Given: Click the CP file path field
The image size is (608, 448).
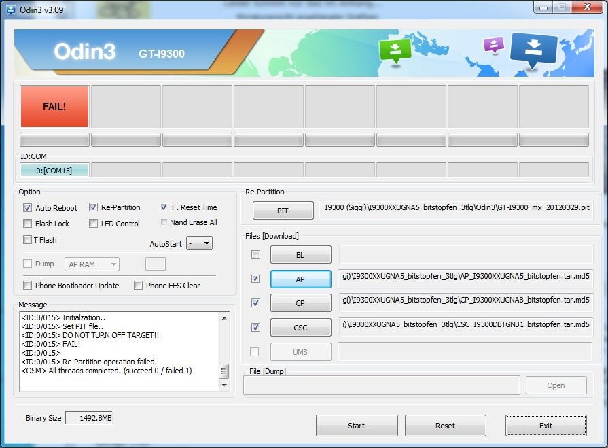Looking at the screenshot, I should (x=466, y=303).
